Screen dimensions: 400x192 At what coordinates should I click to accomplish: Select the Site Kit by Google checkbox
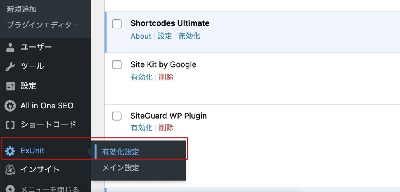click(117, 65)
